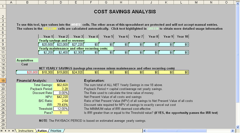Switch to the Prioritize sheet tab
This screenshot has width=240, height=133.
point(56,131)
